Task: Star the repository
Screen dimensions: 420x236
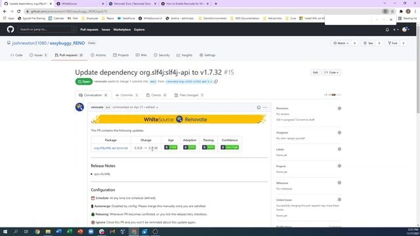Action: [x=368, y=43]
